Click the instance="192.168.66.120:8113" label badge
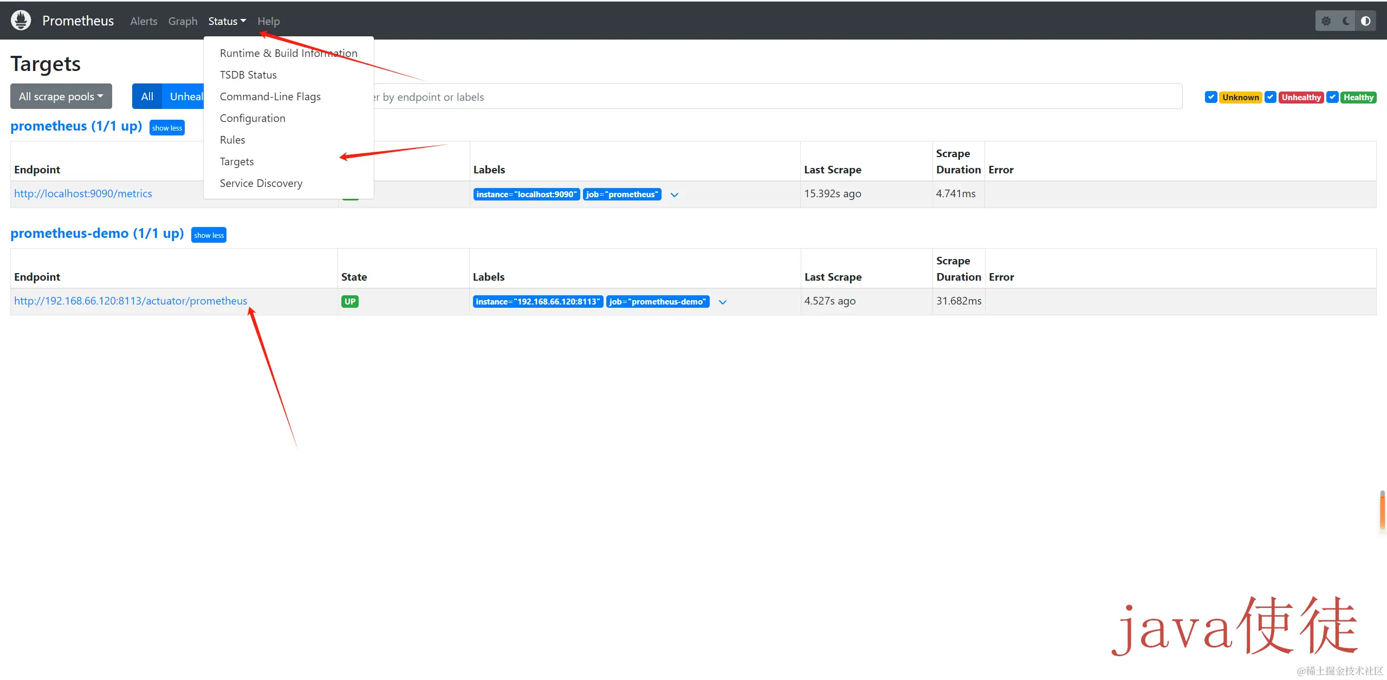The height and width of the screenshot is (680, 1387). coord(538,302)
